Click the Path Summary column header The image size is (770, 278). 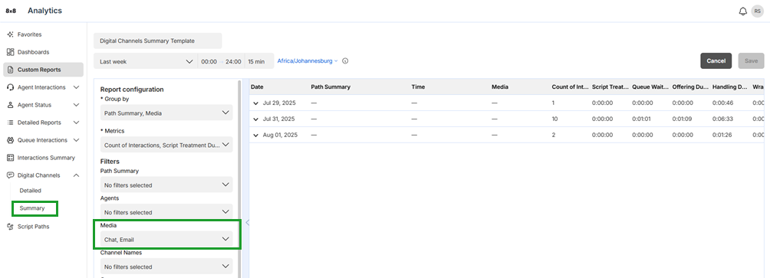point(331,87)
